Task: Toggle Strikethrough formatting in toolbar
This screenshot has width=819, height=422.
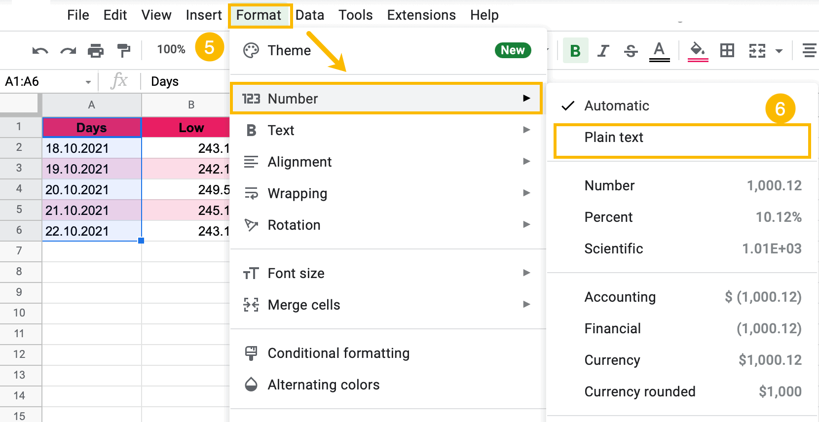Action: (x=631, y=50)
